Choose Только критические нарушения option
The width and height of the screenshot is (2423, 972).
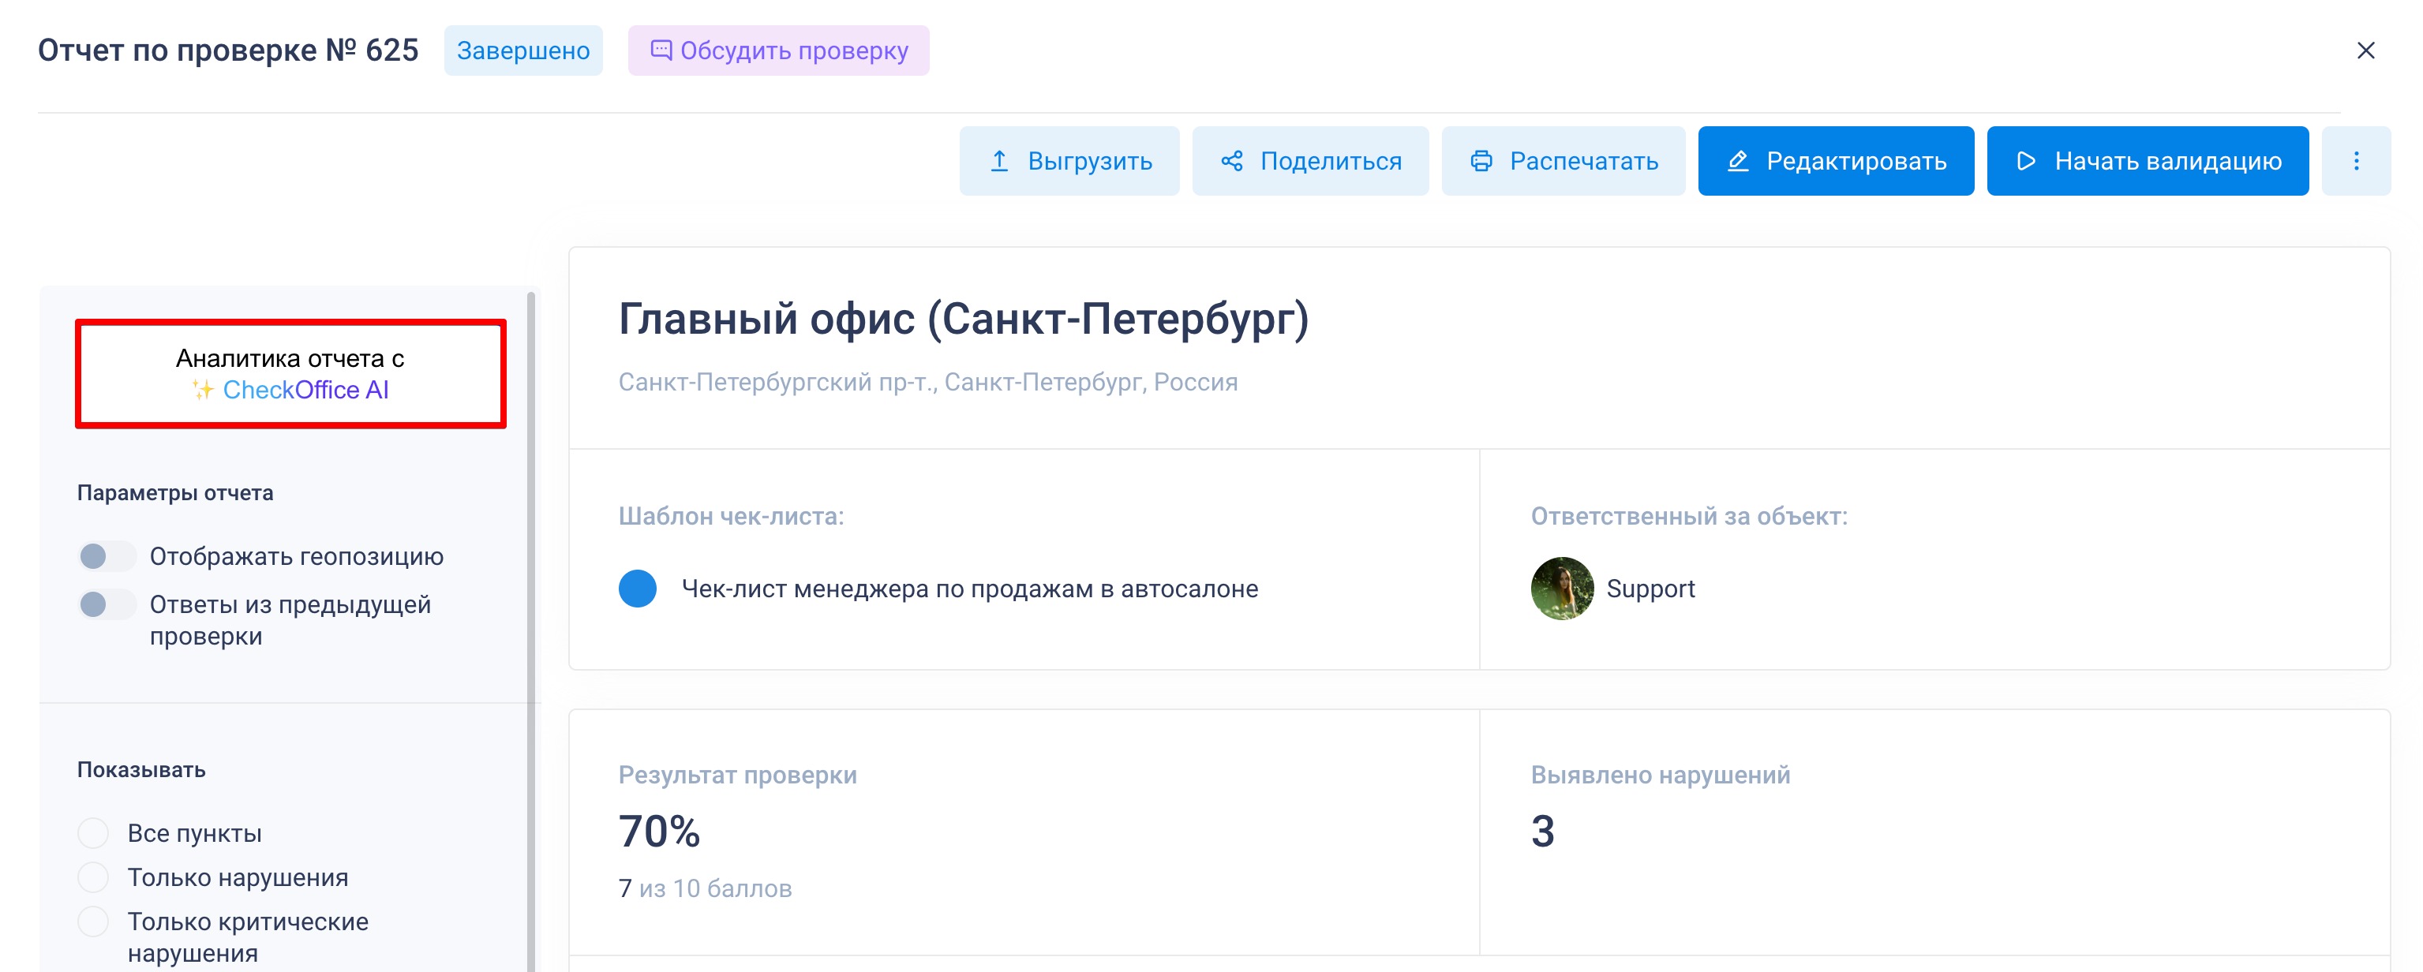pyautogui.click(x=93, y=922)
